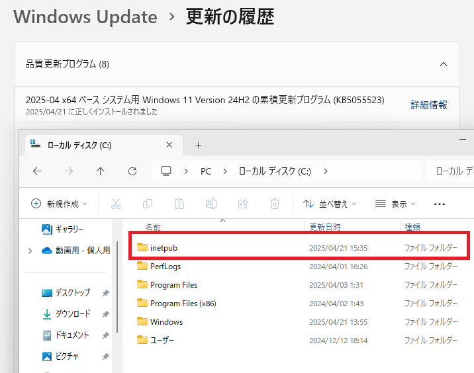The width and height of the screenshot is (474, 373).
Task: Sort by the 更新日時 column header
Action: pyautogui.click(x=325, y=227)
